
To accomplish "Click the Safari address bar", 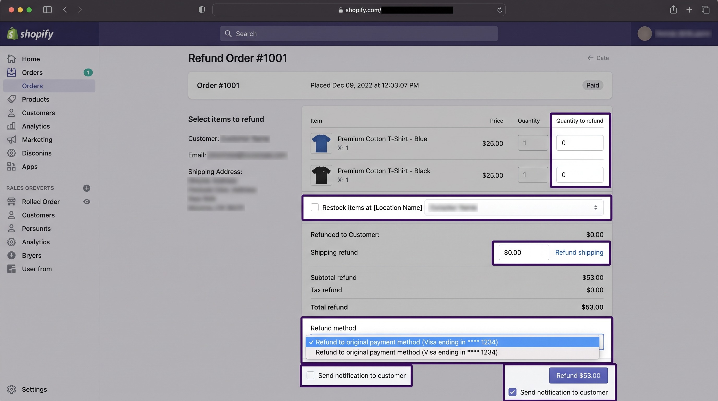I will [359, 10].
